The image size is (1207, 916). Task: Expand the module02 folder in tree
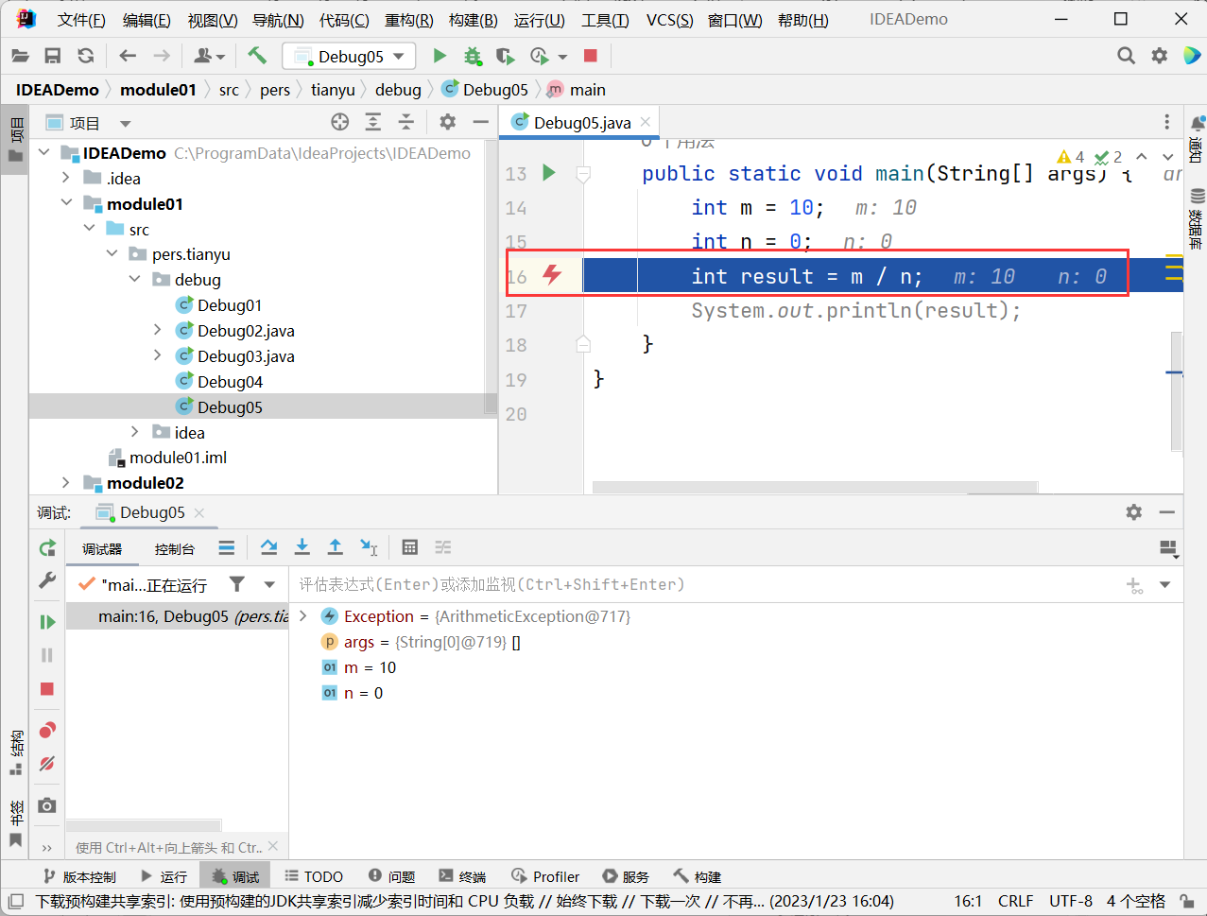tap(65, 483)
